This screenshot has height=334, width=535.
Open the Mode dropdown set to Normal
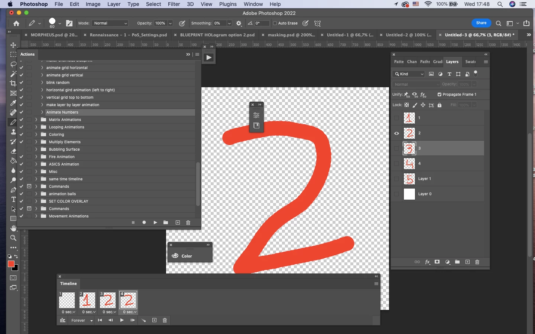110,23
